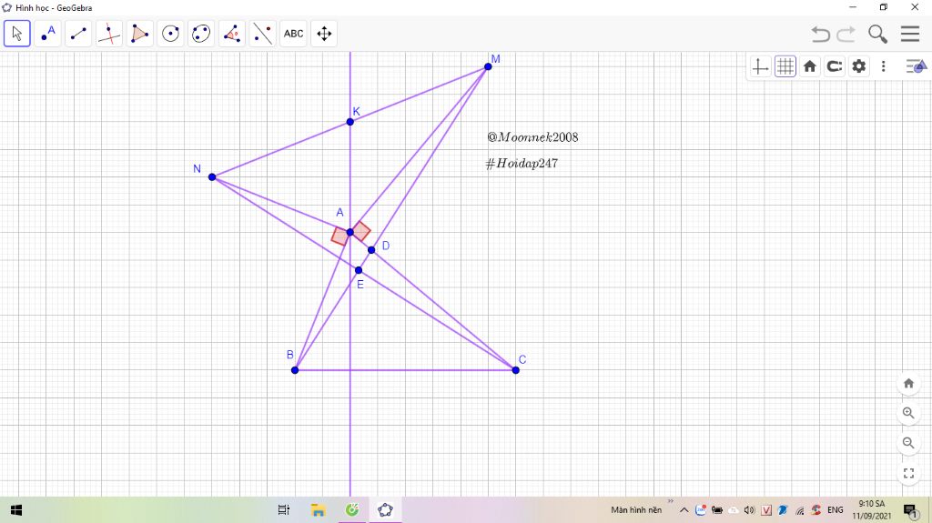The width and height of the screenshot is (932, 523).
Task: Open the Windows Start menu
Action: (x=16, y=510)
